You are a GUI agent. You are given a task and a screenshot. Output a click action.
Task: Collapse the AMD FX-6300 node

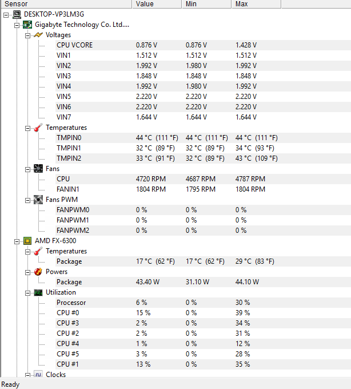pyautogui.click(x=17, y=241)
